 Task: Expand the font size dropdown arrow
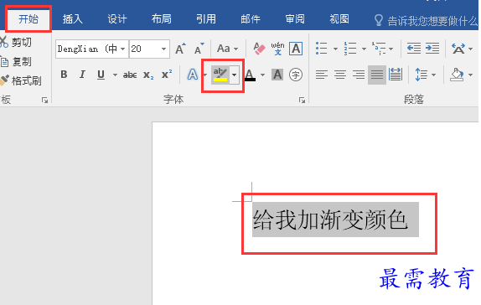tap(164, 49)
